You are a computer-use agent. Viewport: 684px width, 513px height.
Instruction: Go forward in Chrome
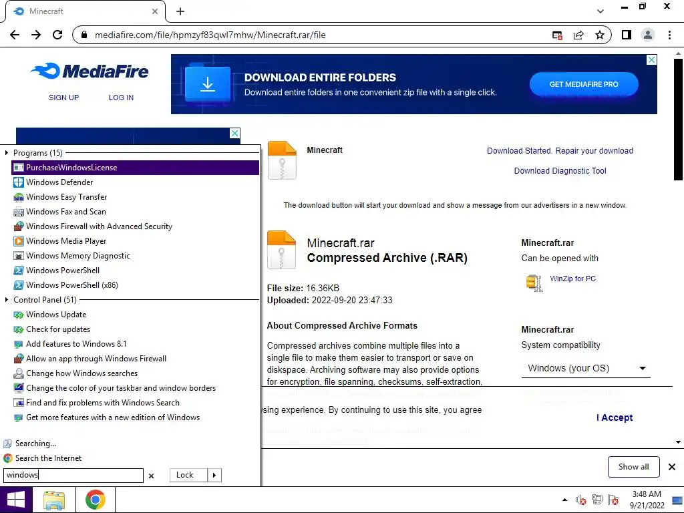(36, 35)
